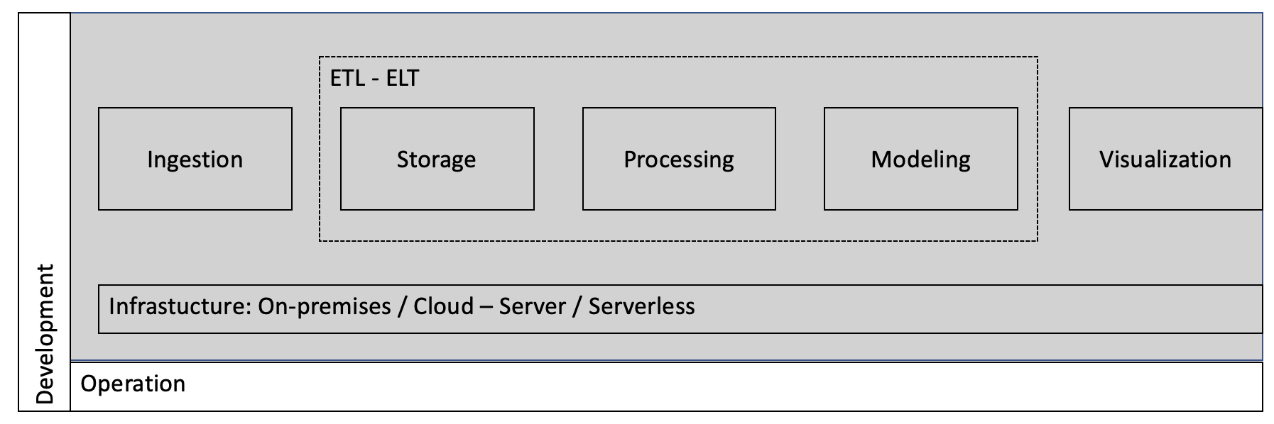Click gap between Storage and Processing boxes
Image resolution: width=1274 pixels, height=424 pixels.
(x=558, y=159)
